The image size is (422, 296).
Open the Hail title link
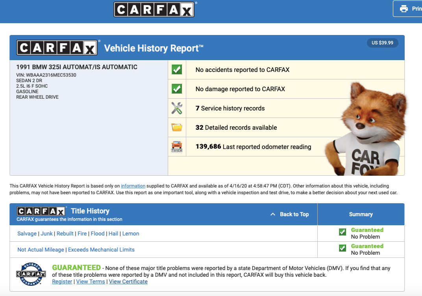[113, 233]
